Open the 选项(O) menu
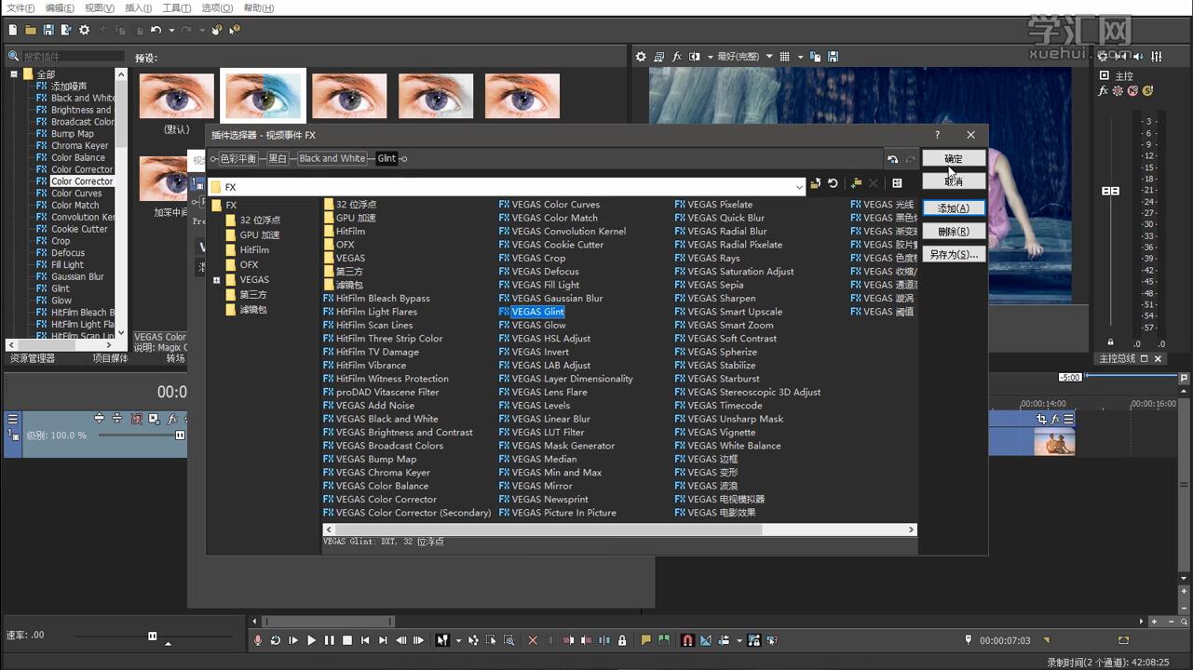The width and height of the screenshot is (1193, 670). (217, 7)
